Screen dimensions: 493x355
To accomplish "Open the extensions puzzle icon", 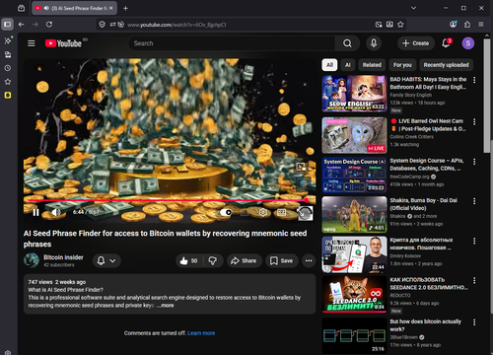I will (x=467, y=25).
